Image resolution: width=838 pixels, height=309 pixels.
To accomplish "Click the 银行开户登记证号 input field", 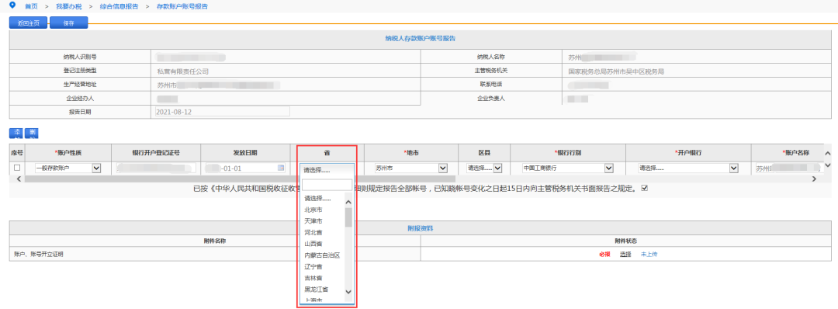I will (x=156, y=168).
